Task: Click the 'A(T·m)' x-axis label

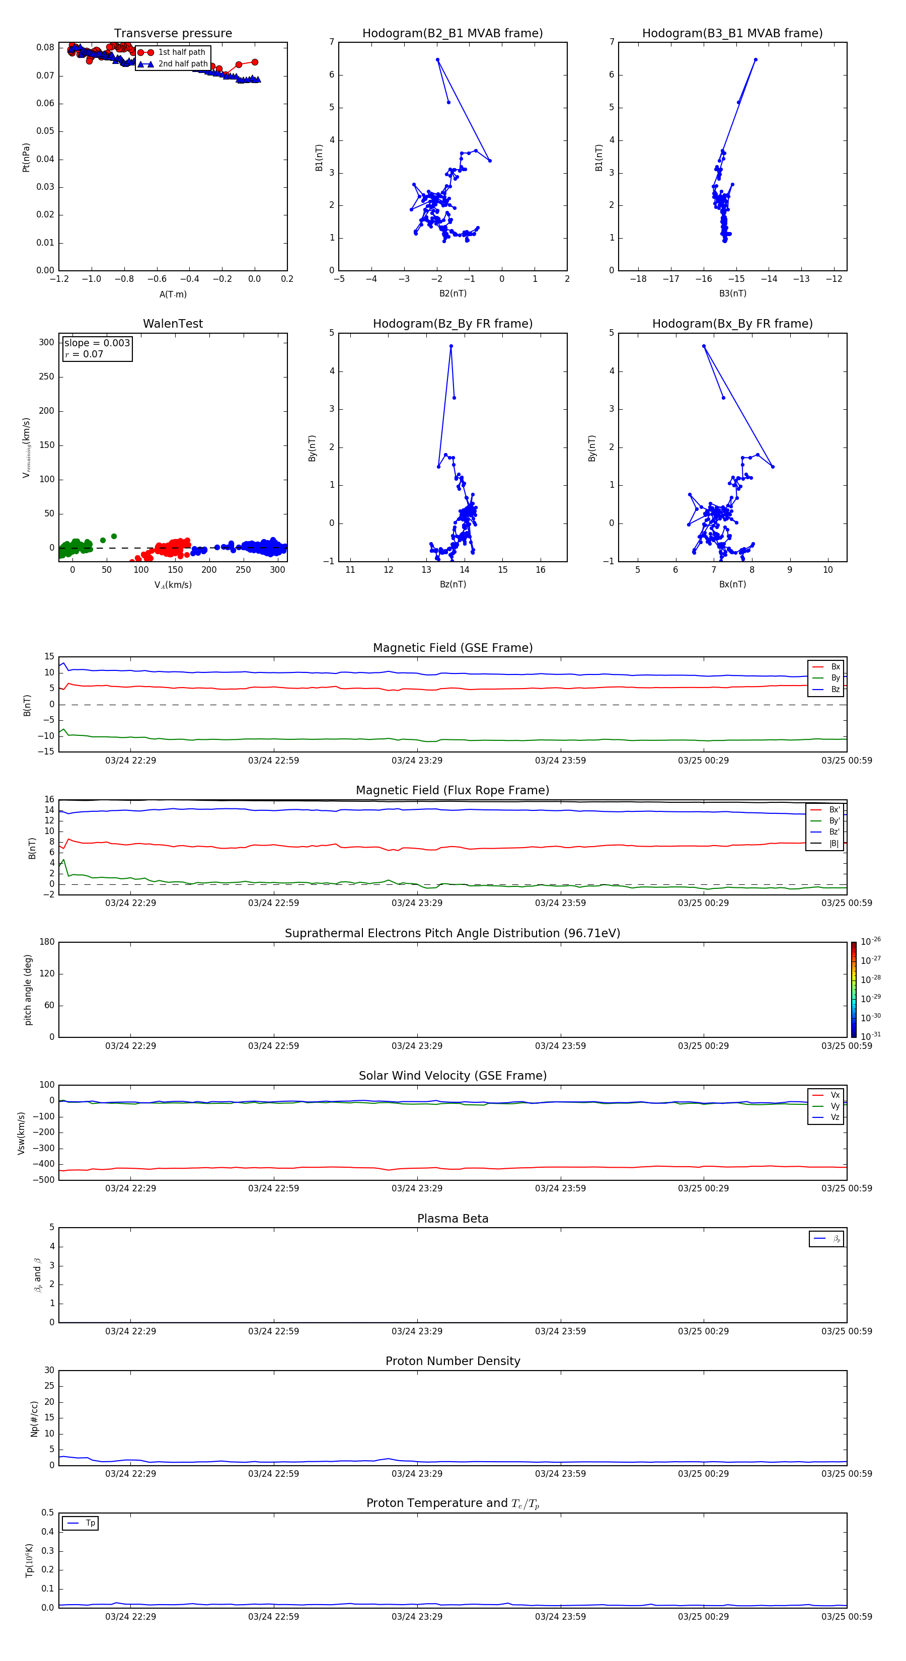Action: tap(173, 294)
